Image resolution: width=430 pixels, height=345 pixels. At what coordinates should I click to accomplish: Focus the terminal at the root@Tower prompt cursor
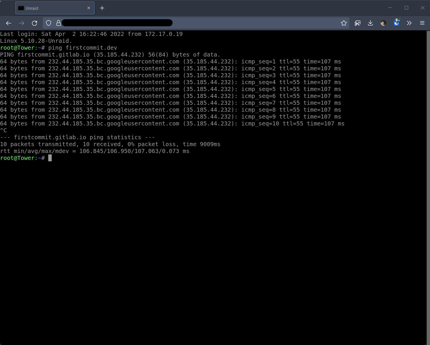point(50,158)
